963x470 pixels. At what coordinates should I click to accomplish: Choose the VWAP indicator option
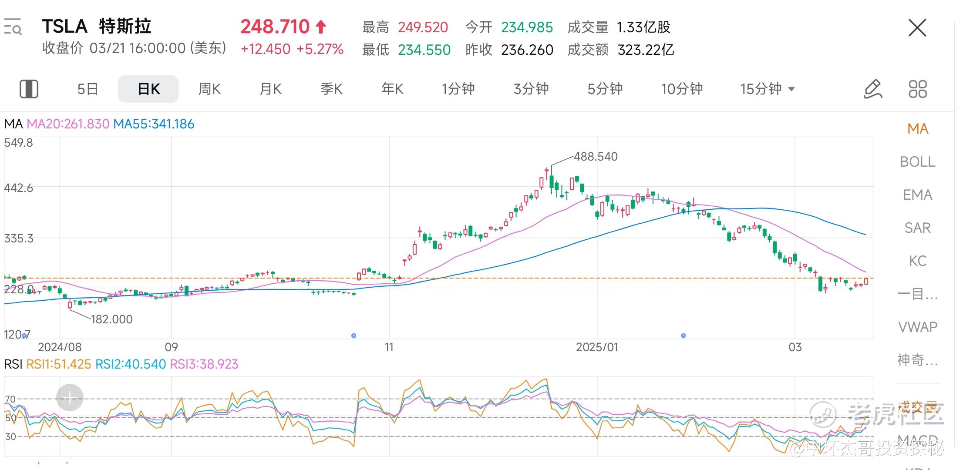pos(917,327)
